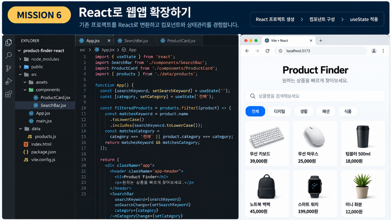Click React file icon beside ProductCard.jsx in explorer
Viewport: 391px width, 220px height.
(36, 97)
